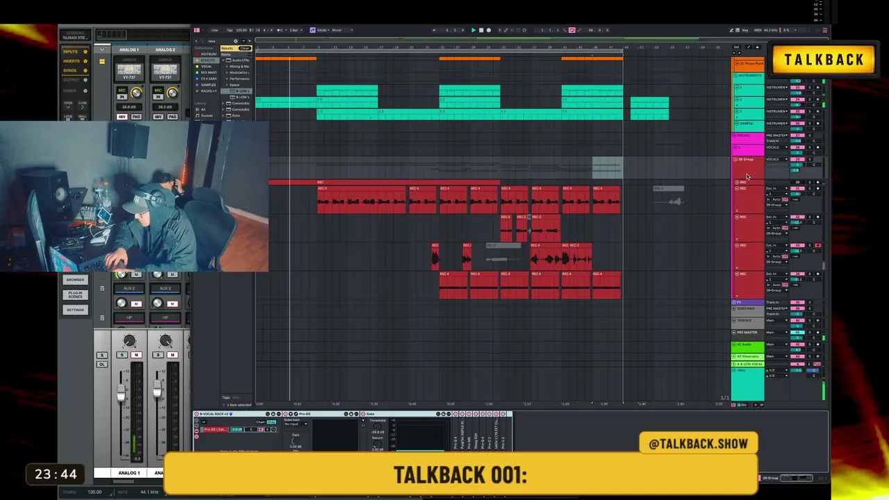Toggle MIC input on Analog 1
The image size is (889, 500).
[x=122, y=90]
